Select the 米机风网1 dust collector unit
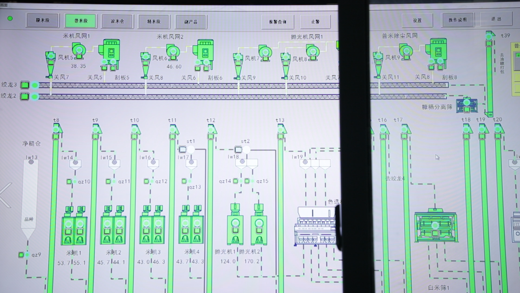The width and height of the screenshot is (520, 293). pos(110,54)
